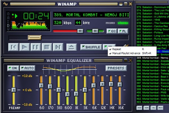169x113 pixels.
Task: Click the 320 kbps bitrate display
Action: (x=58, y=23)
